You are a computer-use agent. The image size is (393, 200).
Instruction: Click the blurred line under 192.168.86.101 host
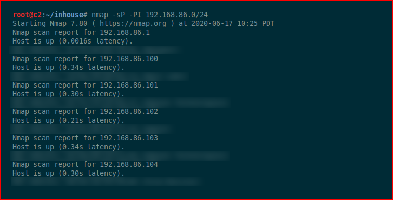120,103
